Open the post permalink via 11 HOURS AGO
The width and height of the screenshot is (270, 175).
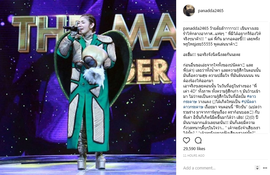[x=194, y=156]
